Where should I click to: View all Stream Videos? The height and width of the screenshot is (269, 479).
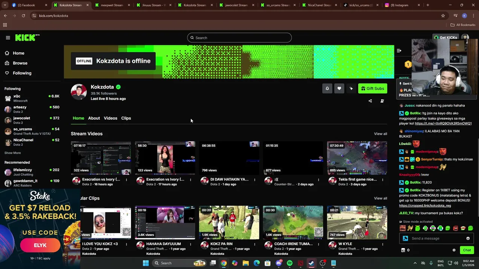(x=381, y=134)
